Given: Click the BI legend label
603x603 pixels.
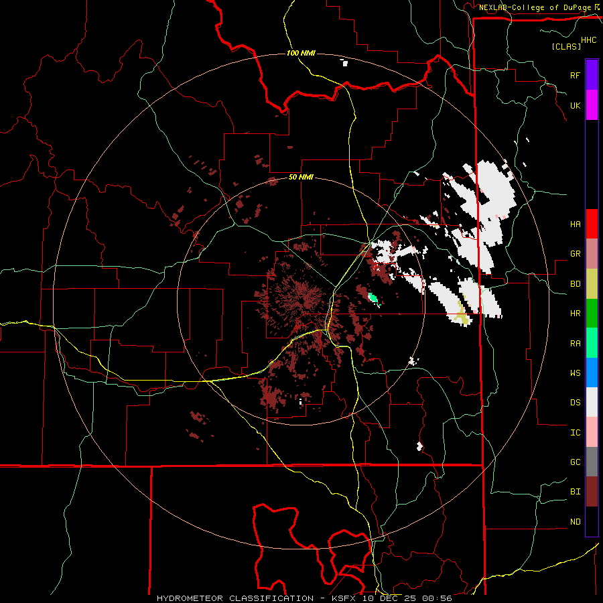Looking at the screenshot, I should tap(575, 492).
